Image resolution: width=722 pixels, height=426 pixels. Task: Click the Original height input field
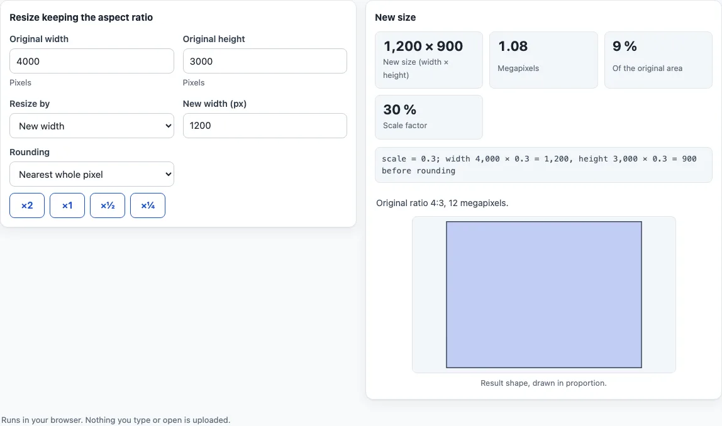[265, 61]
